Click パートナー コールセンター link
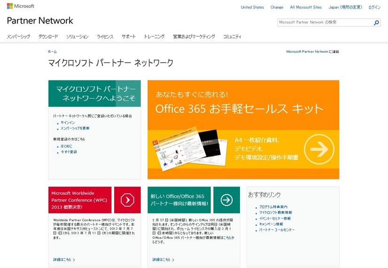The image size is (388, 268). [x=277, y=230]
